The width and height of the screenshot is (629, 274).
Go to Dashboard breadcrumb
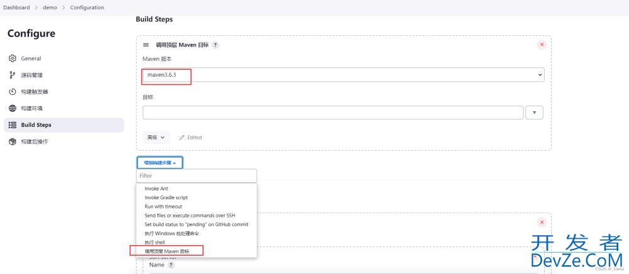(16, 7)
